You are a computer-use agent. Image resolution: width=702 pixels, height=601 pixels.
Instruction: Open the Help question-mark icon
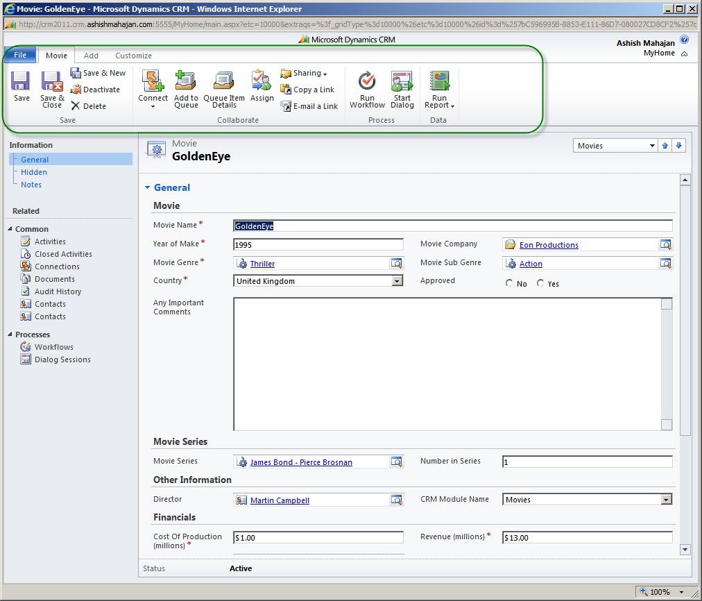684,40
